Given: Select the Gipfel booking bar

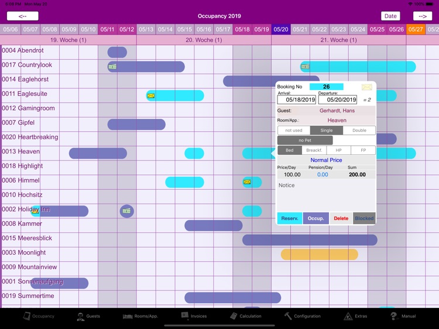Looking at the screenshot, I should tap(136, 124).
